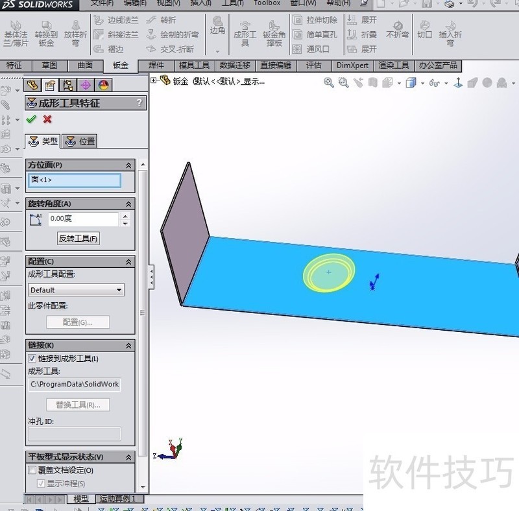Switch to 运动算例 1 bottom tab
This screenshot has width=519, height=511.
point(120,499)
